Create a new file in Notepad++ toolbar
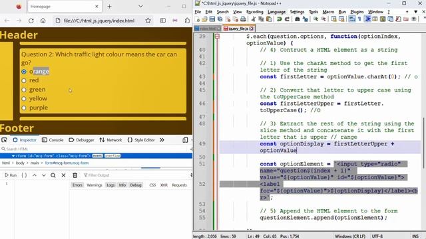Image resolution: width=426 pixels, height=239 pixels. (x=197, y=19)
